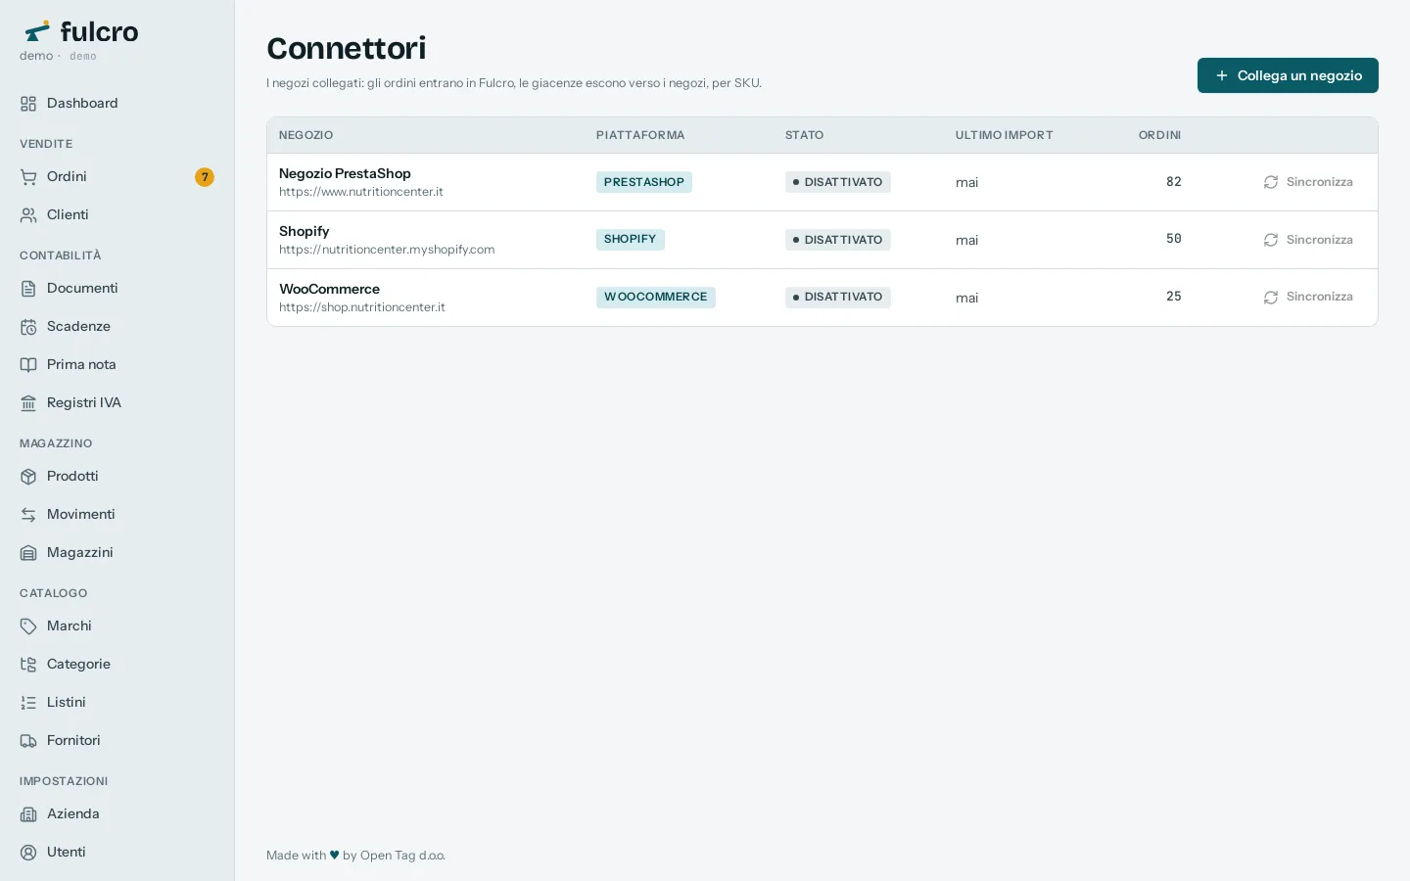Click the Utenti user icon

(28, 853)
